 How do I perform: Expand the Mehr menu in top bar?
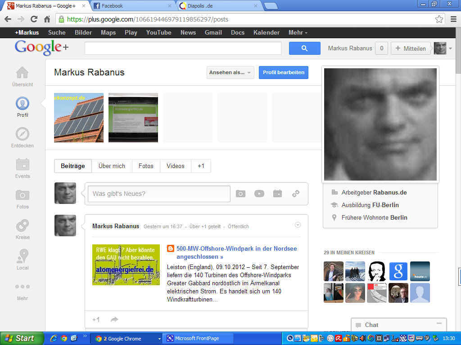coord(298,32)
